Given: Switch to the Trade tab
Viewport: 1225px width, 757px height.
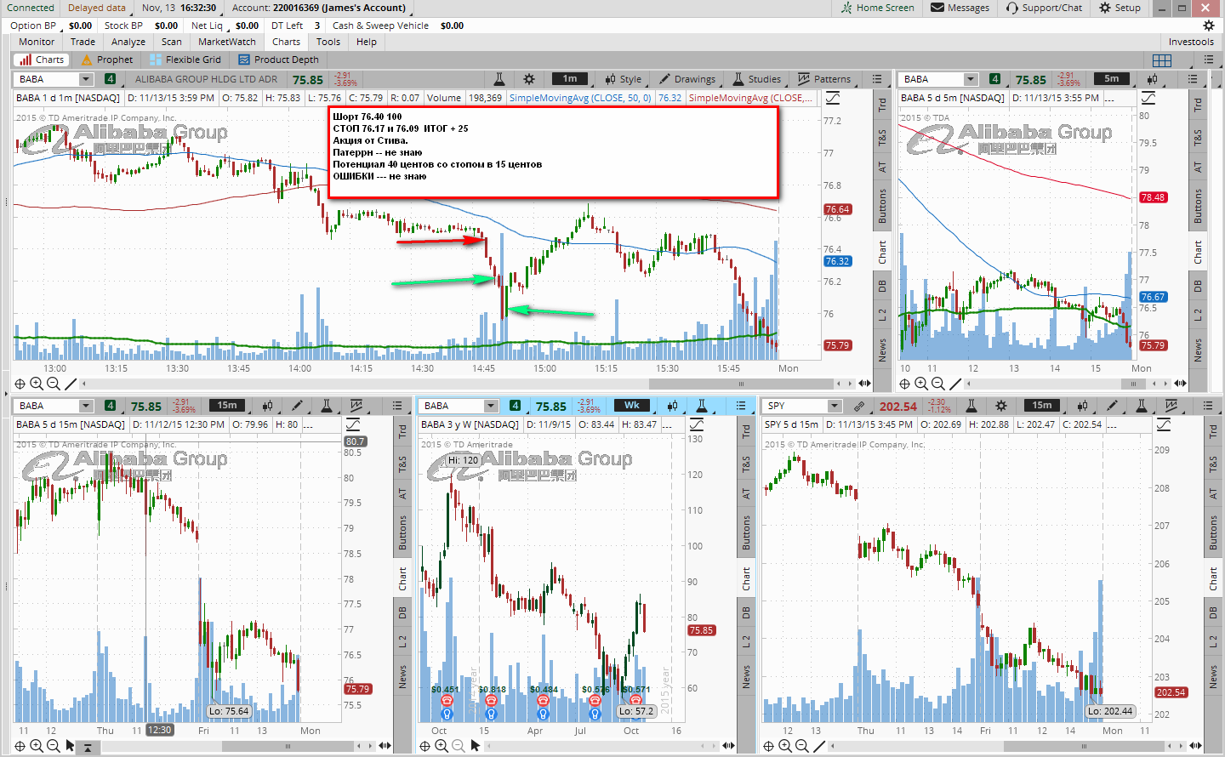Looking at the screenshot, I should click(x=83, y=42).
